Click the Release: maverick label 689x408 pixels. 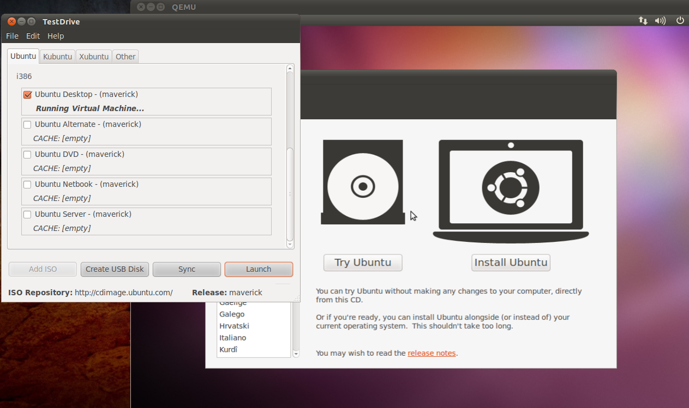point(227,293)
